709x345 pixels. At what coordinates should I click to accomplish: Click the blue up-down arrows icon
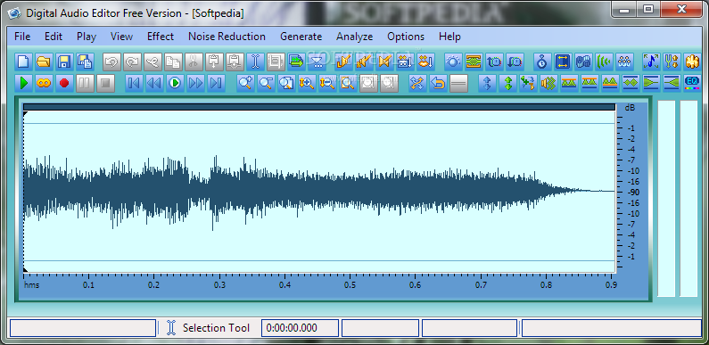[x=487, y=83]
